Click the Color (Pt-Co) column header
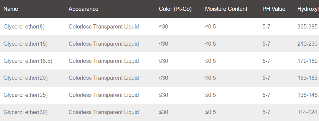The width and height of the screenshot is (319, 121). pyautogui.click(x=175, y=9)
